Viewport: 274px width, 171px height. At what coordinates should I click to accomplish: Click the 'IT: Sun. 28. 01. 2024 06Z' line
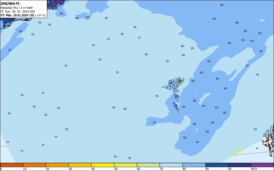[18, 11]
